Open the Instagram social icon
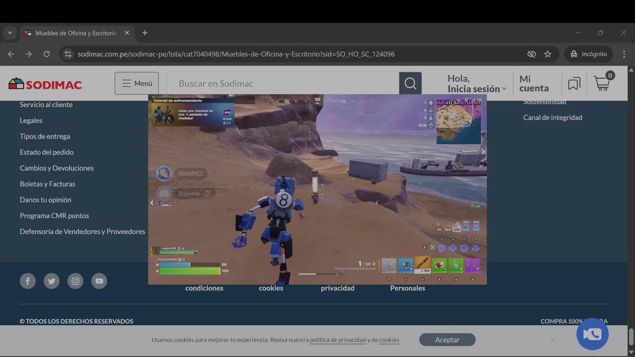This screenshot has width=635, height=357. (75, 281)
